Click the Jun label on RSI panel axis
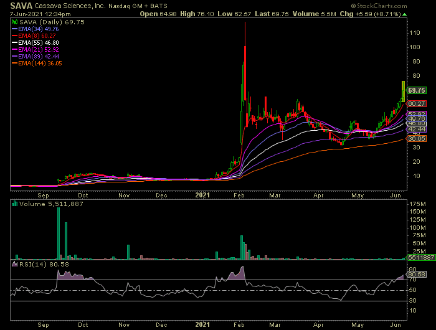This screenshot has height=330, width=436. pyautogui.click(x=395, y=325)
